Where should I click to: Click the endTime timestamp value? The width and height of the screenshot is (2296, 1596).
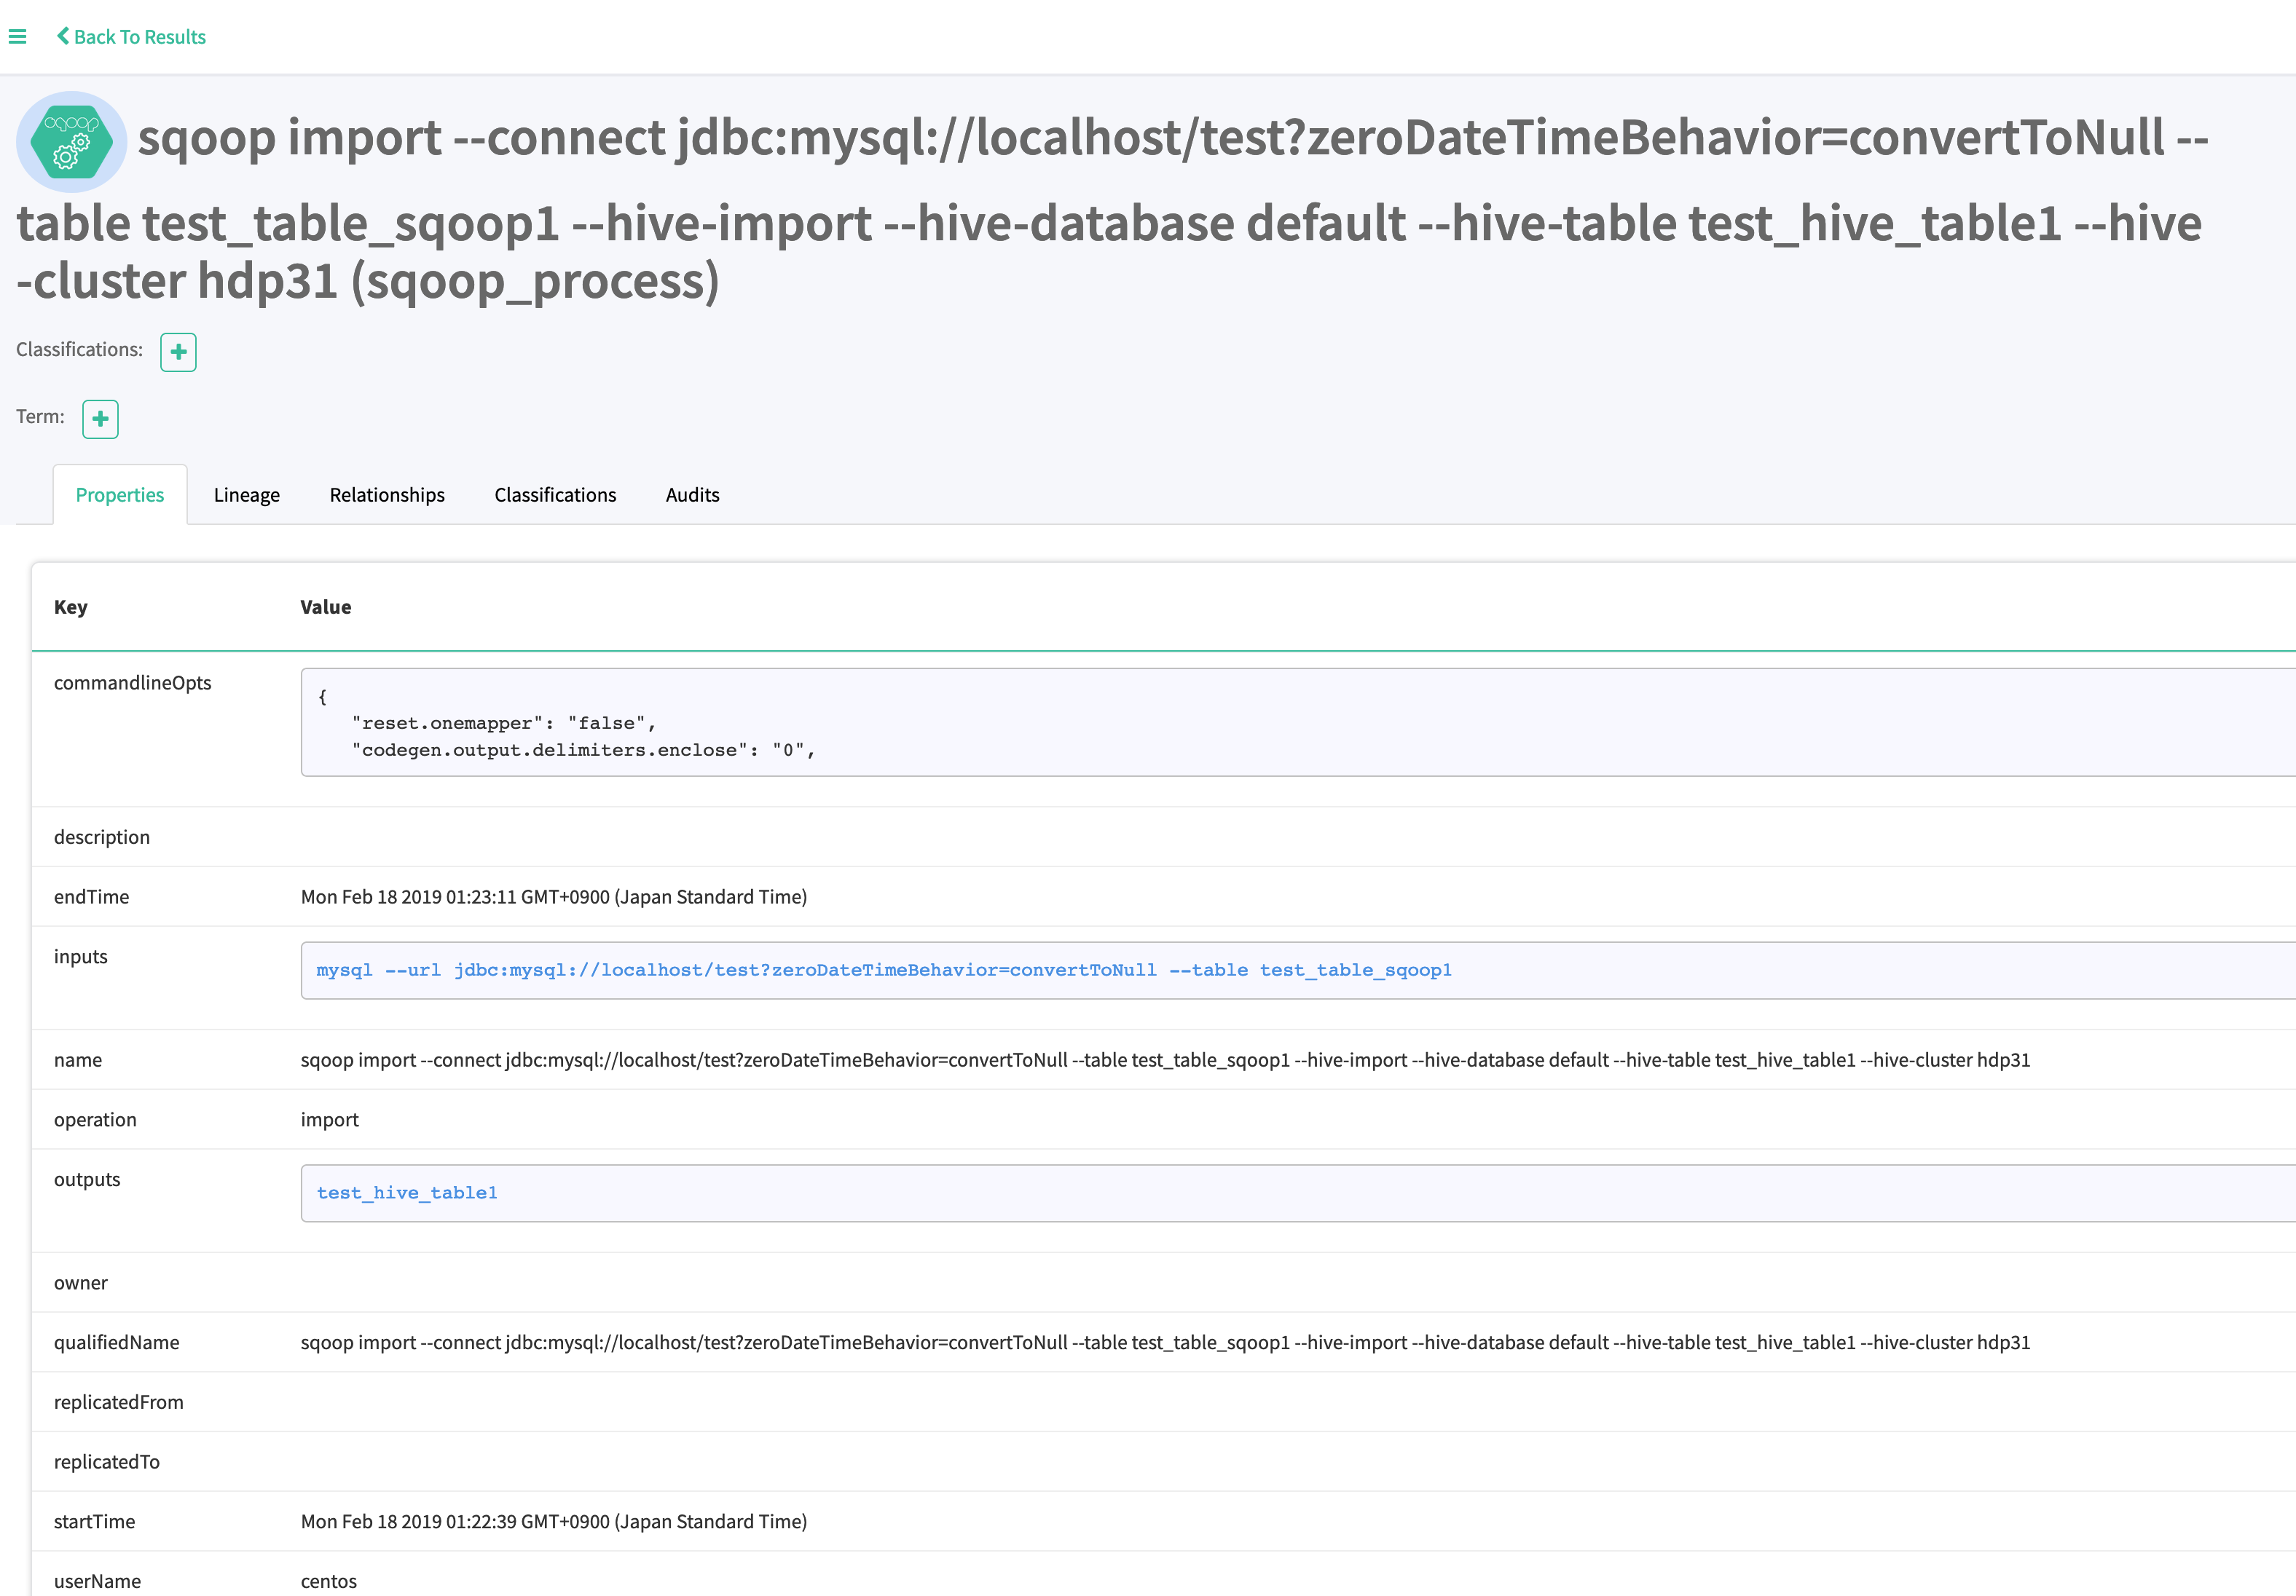point(554,896)
